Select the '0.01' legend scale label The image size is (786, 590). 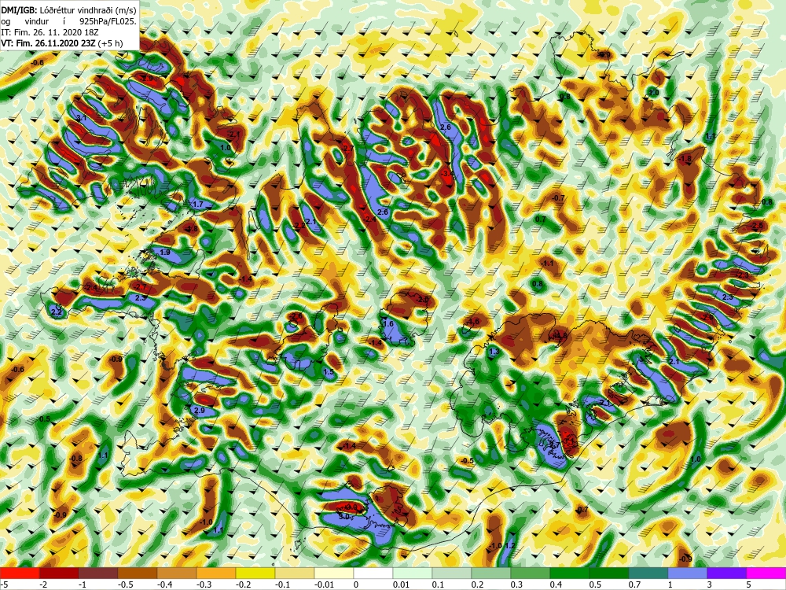tap(401, 584)
